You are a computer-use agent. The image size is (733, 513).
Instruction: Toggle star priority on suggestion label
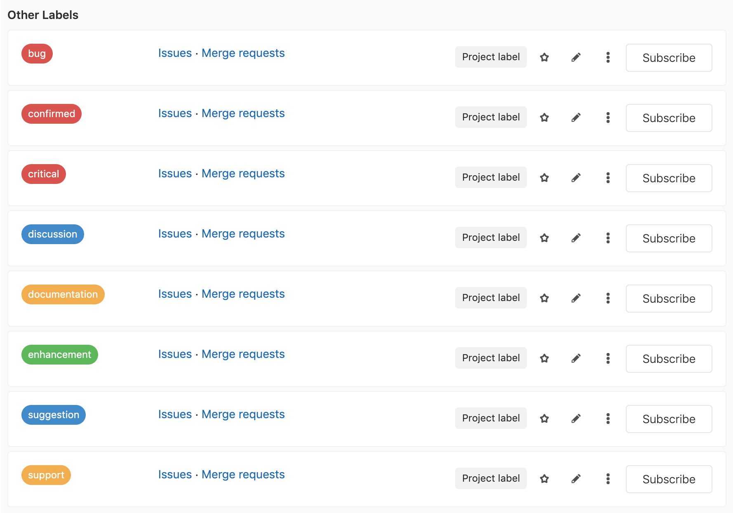544,419
